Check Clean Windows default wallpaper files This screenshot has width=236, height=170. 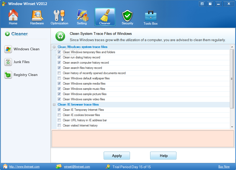tap(59, 78)
